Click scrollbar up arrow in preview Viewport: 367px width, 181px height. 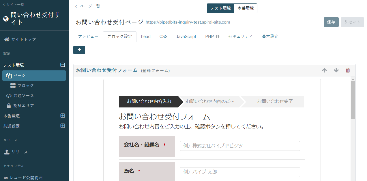353,79
